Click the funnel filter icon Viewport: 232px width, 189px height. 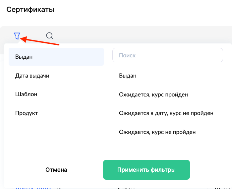click(17, 36)
